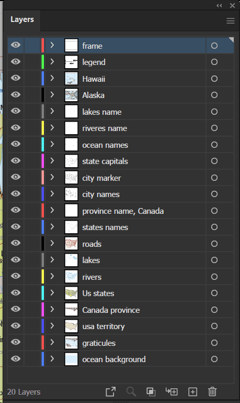Open the Layers panel hamburger menu

[231, 21]
